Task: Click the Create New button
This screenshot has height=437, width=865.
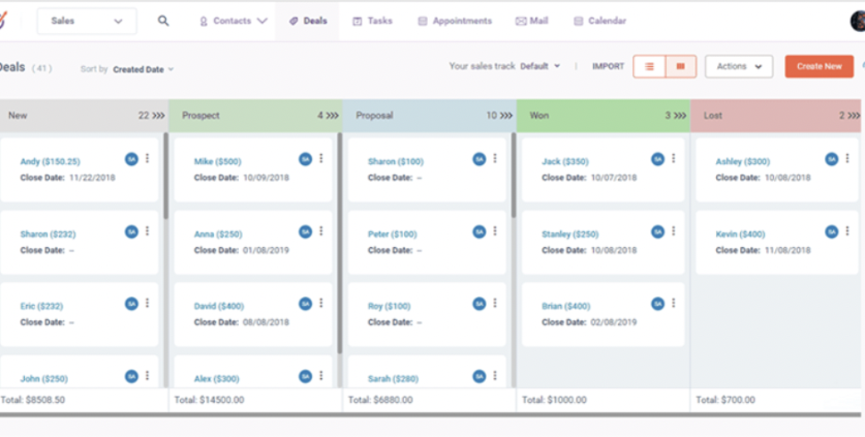Action: [819, 67]
